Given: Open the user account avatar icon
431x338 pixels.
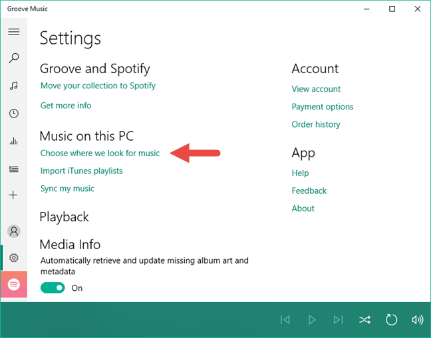Looking at the screenshot, I should pos(14,231).
